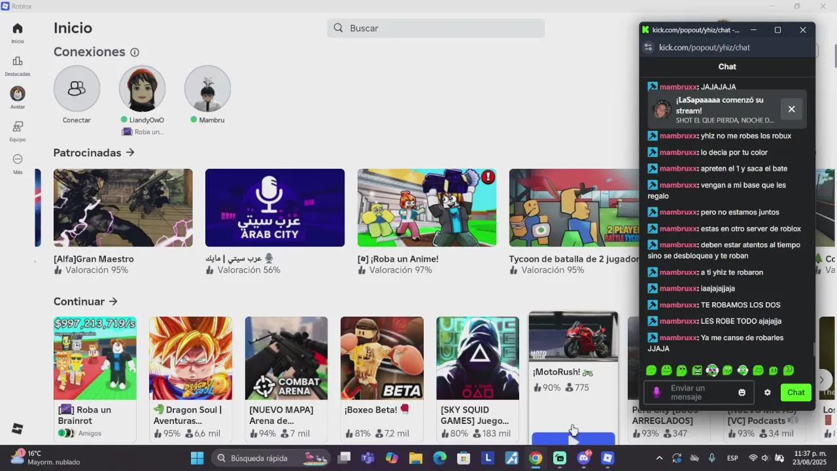The height and width of the screenshot is (471, 837).
Task: Click 'LES ROBE TODO ajajajja' chat message
Action: point(741,321)
